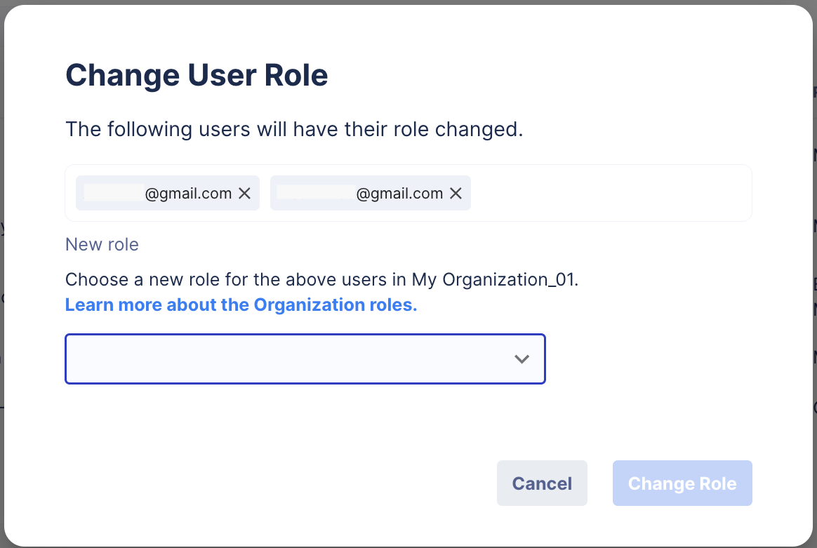Image resolution: width=817 pixels, height=548 pixels.
Task: Click the New role label
Action: [x=102, y=244]
